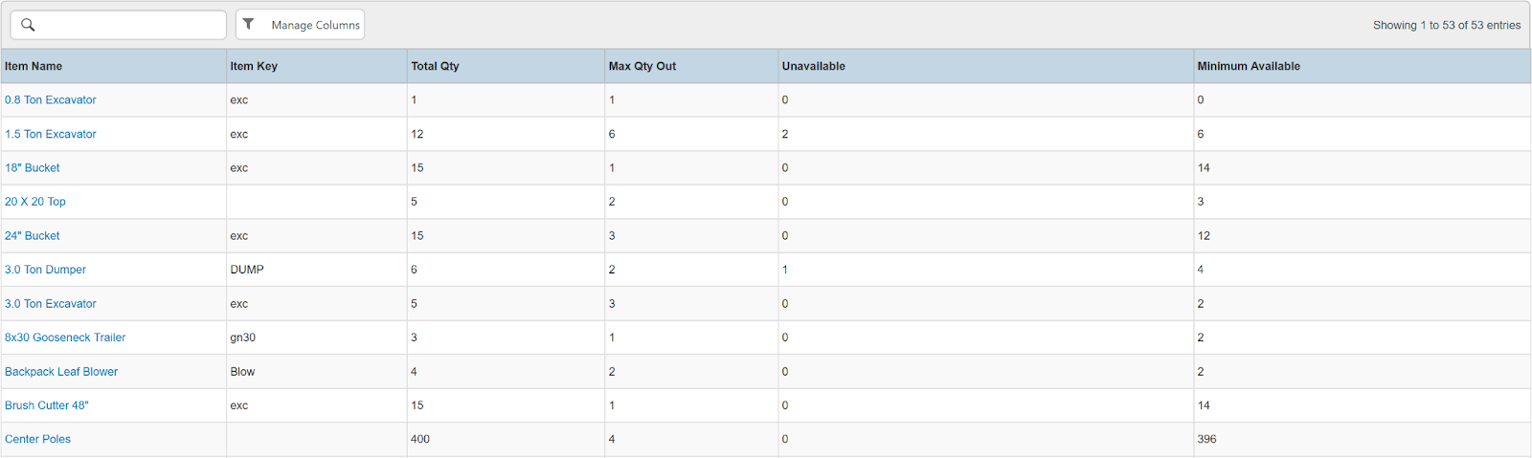Sort by Item Key column header
The height and width of the screenshot is (458, 1532).
coord(254,66)
